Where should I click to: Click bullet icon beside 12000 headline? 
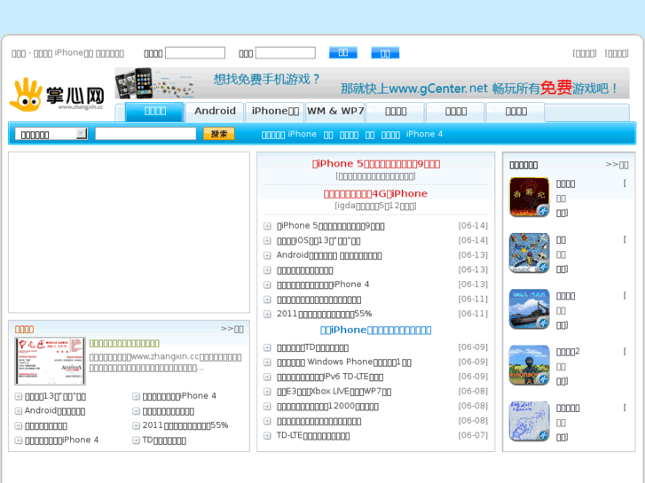pyautogui.click(x=267, y=407)
